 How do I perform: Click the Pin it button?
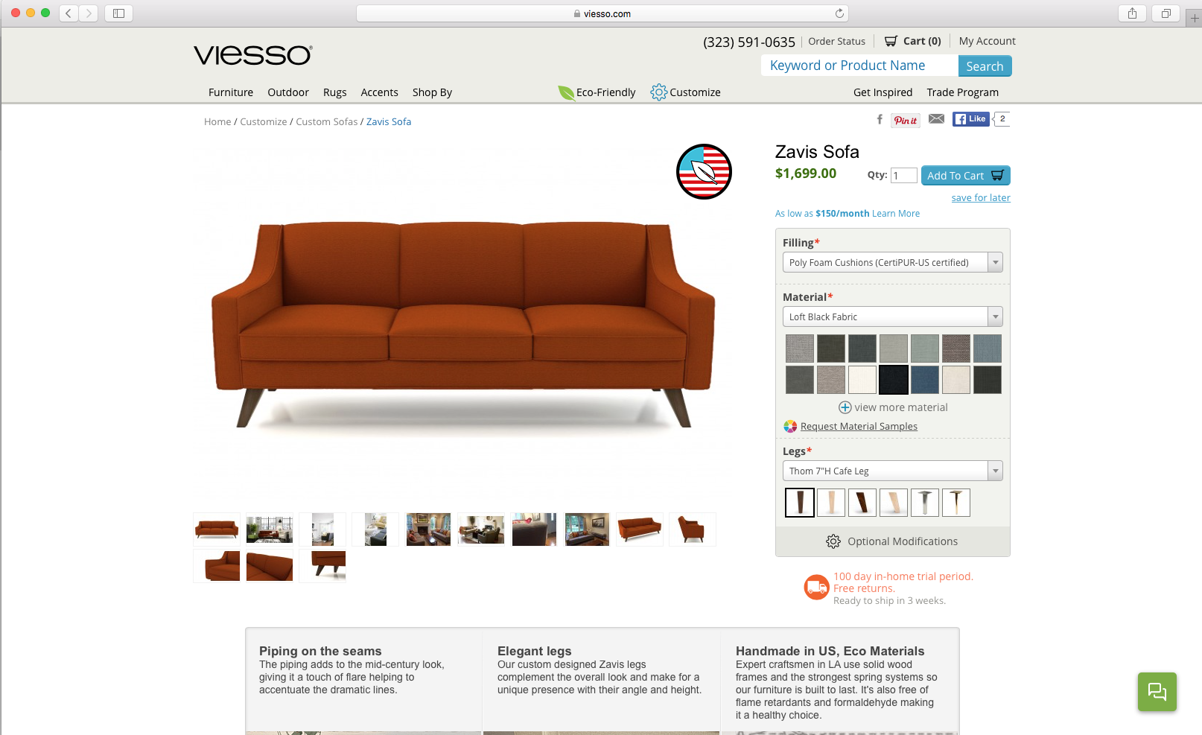point(906,120)
